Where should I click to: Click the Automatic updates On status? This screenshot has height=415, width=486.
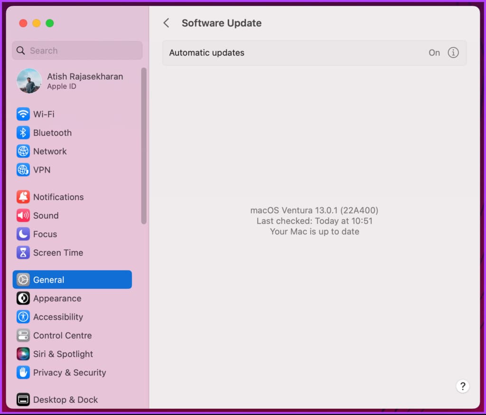coord(434,53)
